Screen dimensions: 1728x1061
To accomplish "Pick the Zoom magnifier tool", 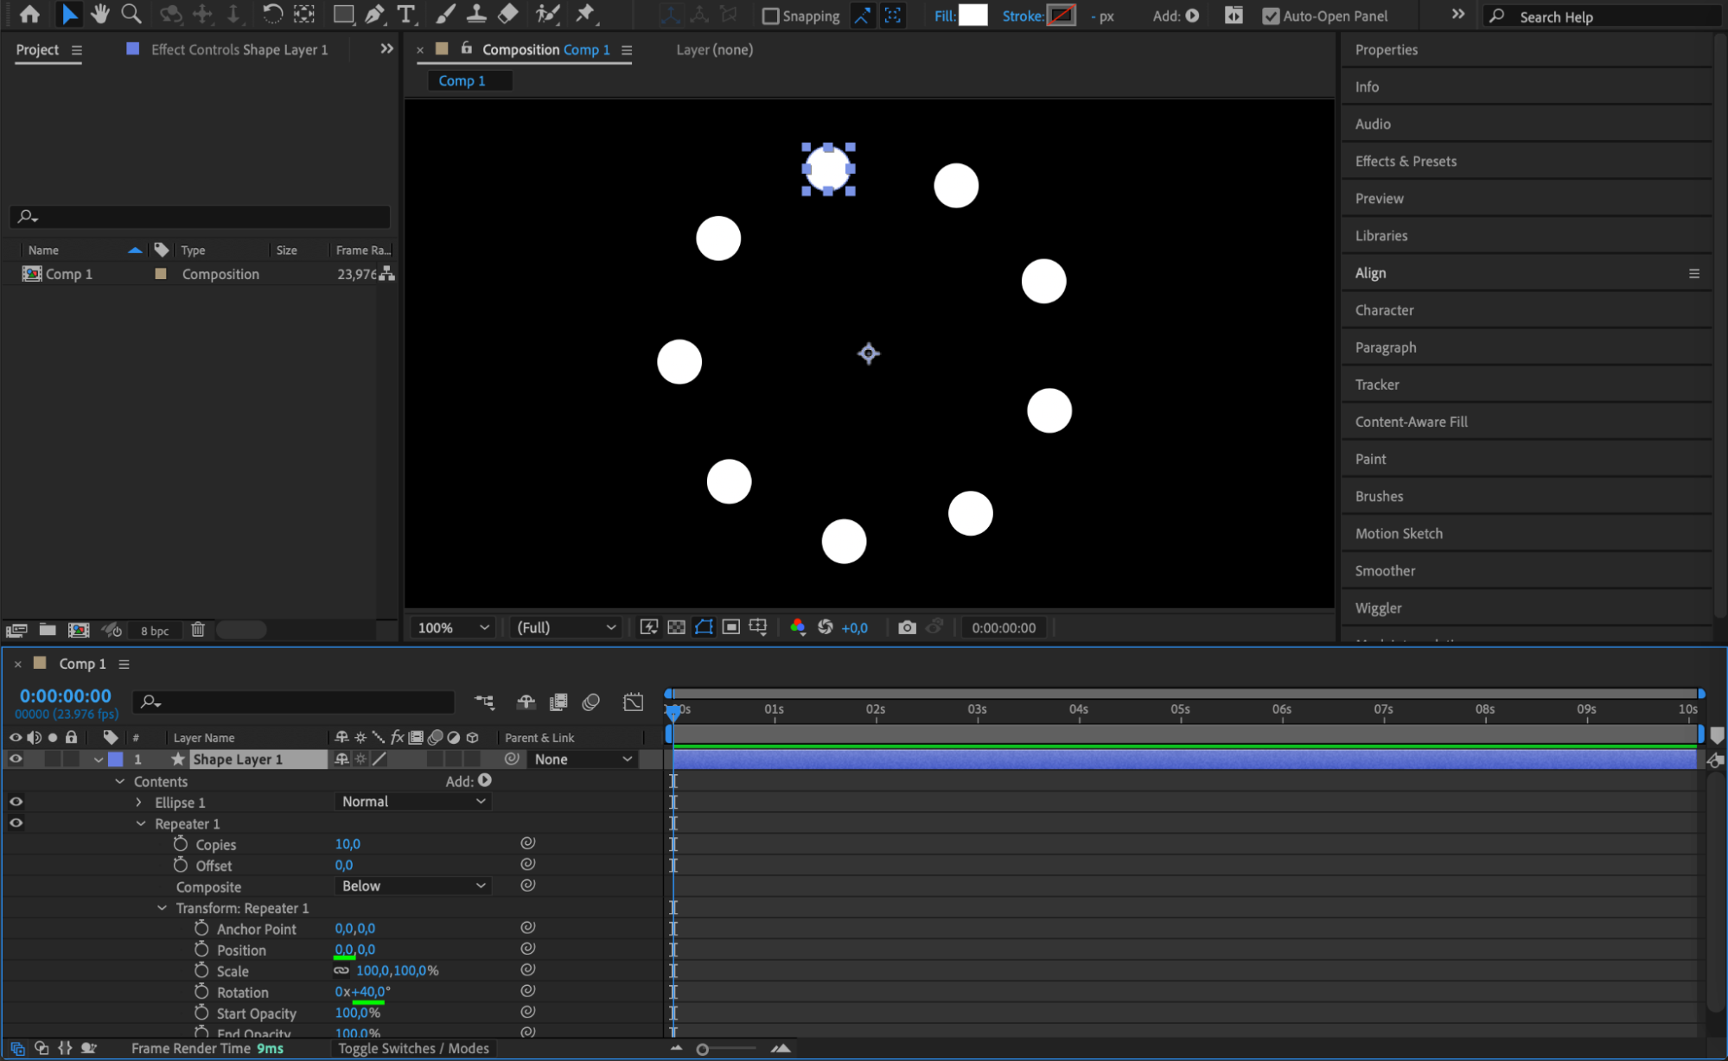I will [131, 14].
